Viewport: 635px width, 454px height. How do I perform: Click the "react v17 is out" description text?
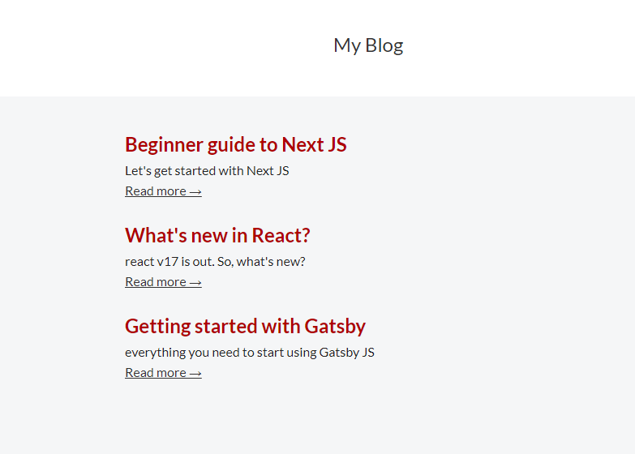pyautogui.click(x=215, y=262)
